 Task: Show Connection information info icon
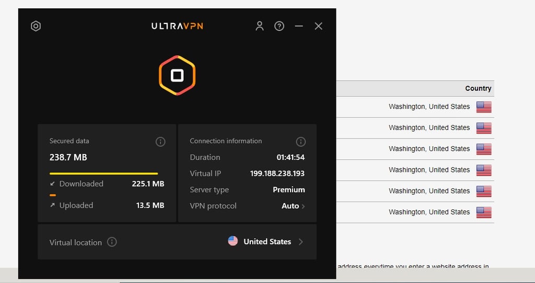coord(300,142)
